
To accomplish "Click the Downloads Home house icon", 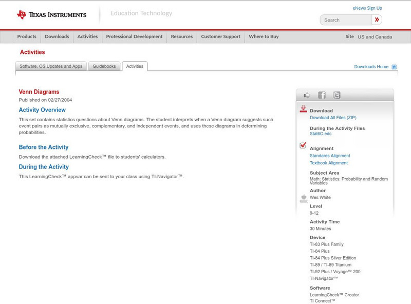I will pos(394,67).
